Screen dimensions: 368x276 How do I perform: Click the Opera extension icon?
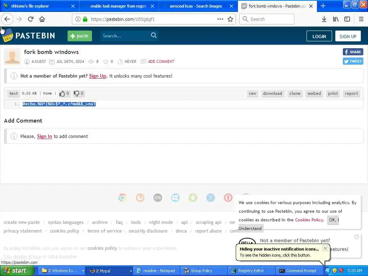228,198
